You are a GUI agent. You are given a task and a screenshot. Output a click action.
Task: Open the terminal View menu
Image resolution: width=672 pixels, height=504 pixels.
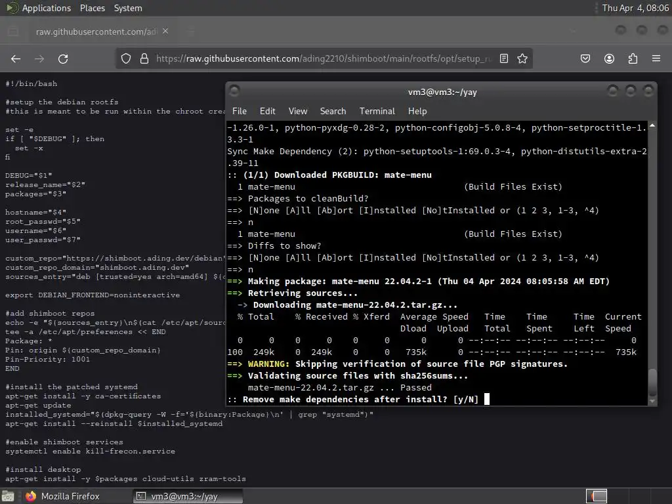298,111
